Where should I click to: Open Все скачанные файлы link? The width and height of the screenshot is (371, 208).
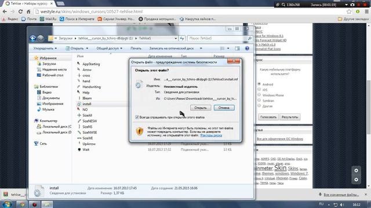(341, 195)
